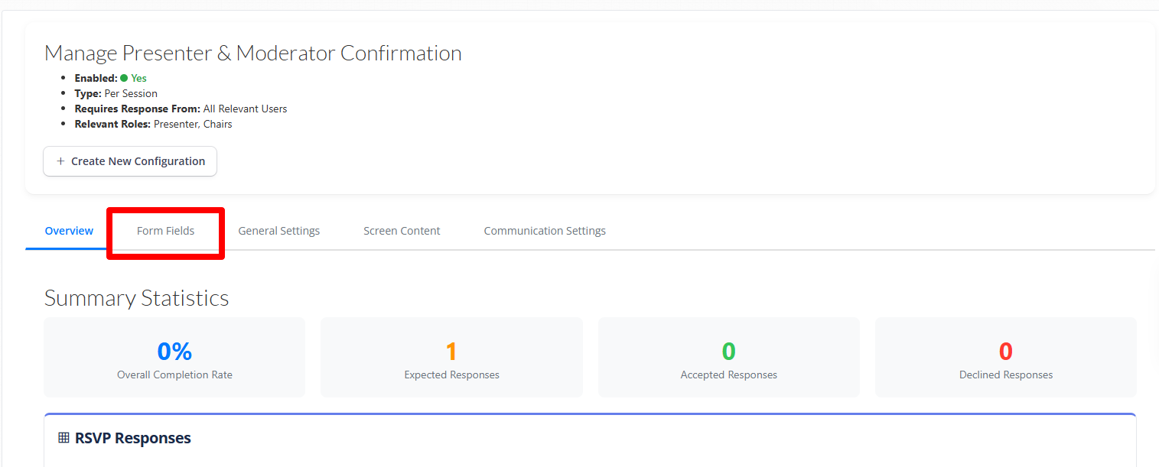Click the Overall Completion Rate label
This screenshot has height=467, width=1159.
click(x=174, y=375)
